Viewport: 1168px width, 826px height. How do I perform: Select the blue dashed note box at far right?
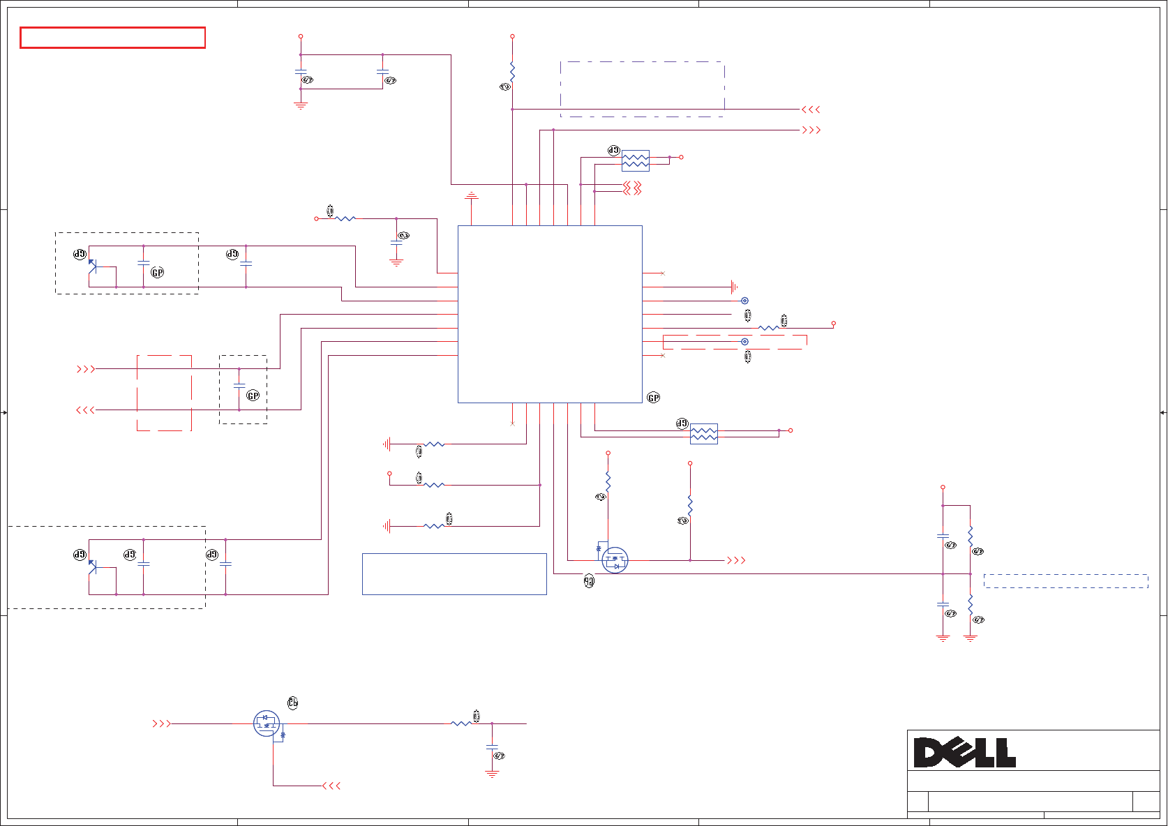pos(1066,581)
